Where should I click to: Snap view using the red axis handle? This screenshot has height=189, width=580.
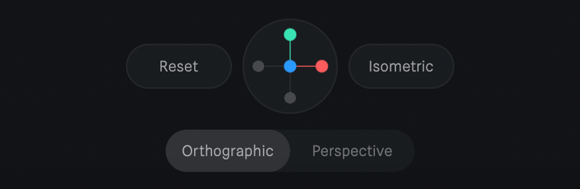pos(322,66)
